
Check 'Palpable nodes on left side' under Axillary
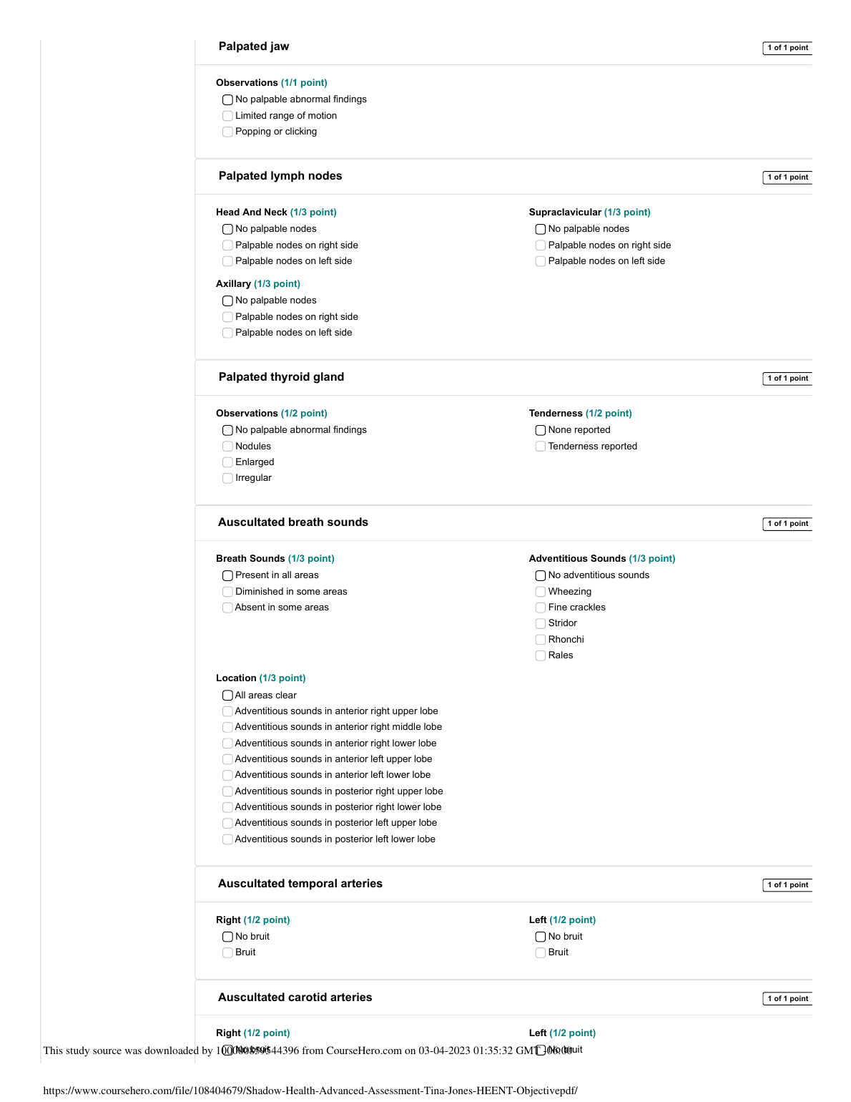coord(227,333)
